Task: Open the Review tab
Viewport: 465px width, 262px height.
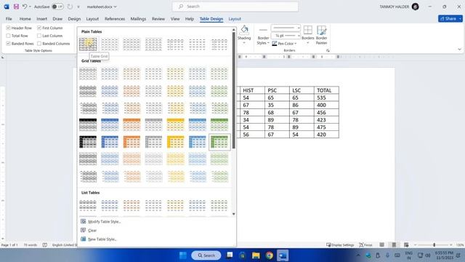Action: pos(158,19)
